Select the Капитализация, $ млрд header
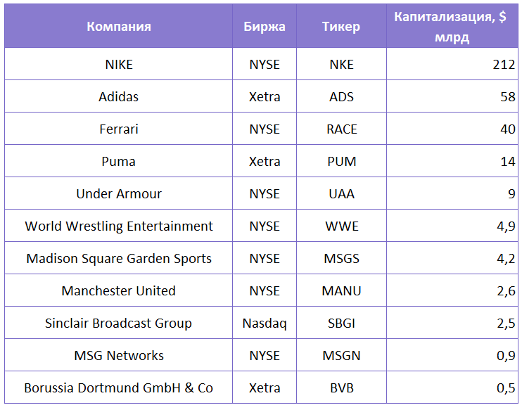The width and height of the screenshot is (522, 410). click(x=452, y=26)
